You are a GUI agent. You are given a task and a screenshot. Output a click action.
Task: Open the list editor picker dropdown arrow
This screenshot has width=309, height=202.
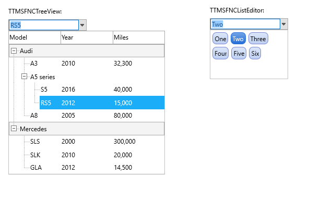click(x=284, y=24)
